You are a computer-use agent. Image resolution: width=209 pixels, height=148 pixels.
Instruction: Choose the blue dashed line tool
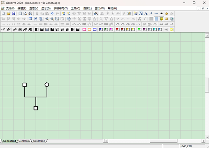[156, 14]
